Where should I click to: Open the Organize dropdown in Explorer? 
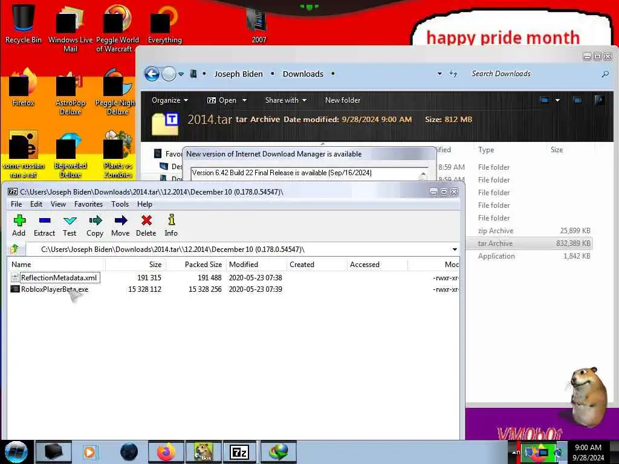[170, 100]
